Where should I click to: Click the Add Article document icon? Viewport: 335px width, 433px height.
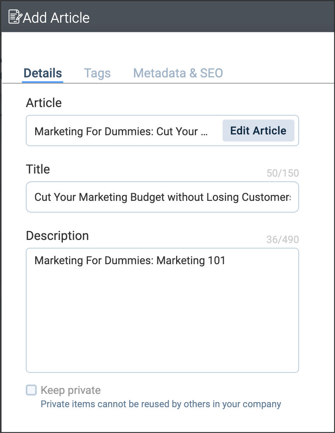pos(15,17)
